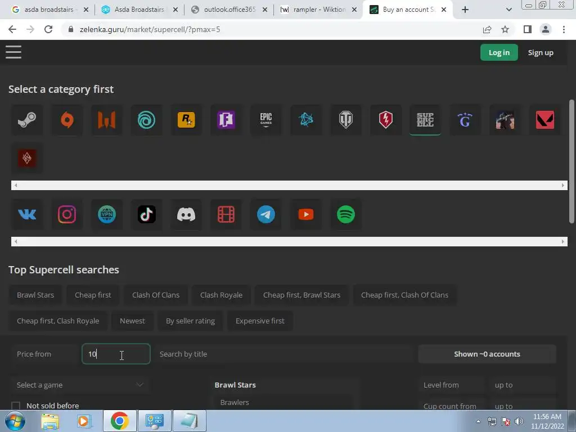Tick the Not sold before checkbox

point(16,406)
